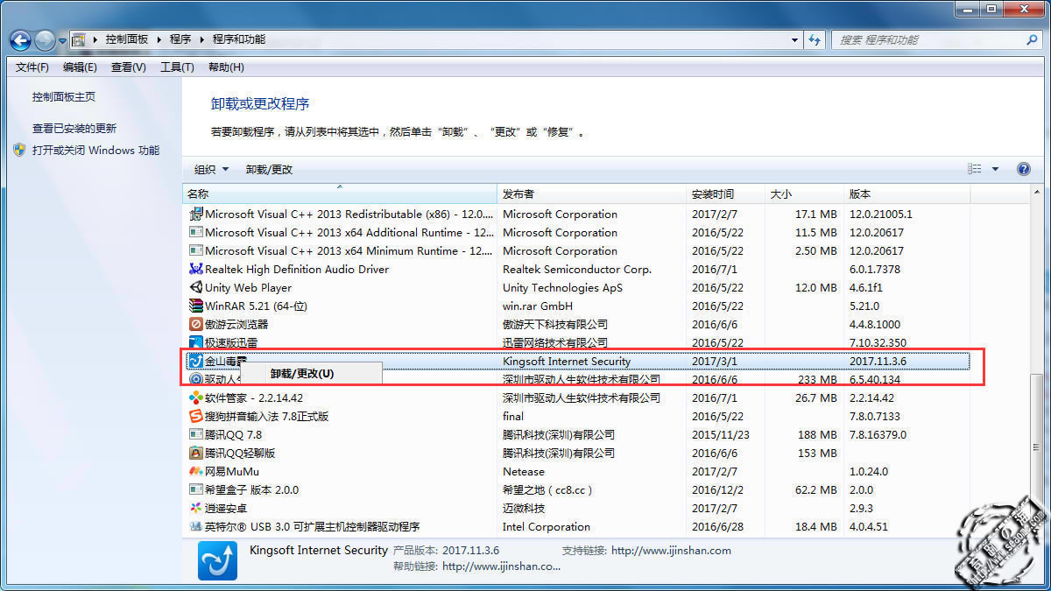The width and height of the screenshot is (1051, 591).
Task: Expand the arrow right after 程序 breadcrumb
Action: [201, 39]
